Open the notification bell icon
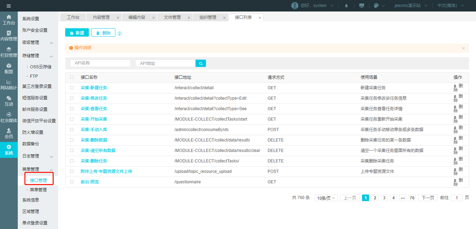 pos(346,6)
